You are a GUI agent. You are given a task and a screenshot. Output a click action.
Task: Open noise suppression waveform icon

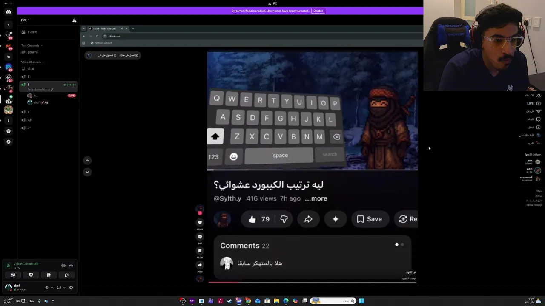[x=63, y=266]
